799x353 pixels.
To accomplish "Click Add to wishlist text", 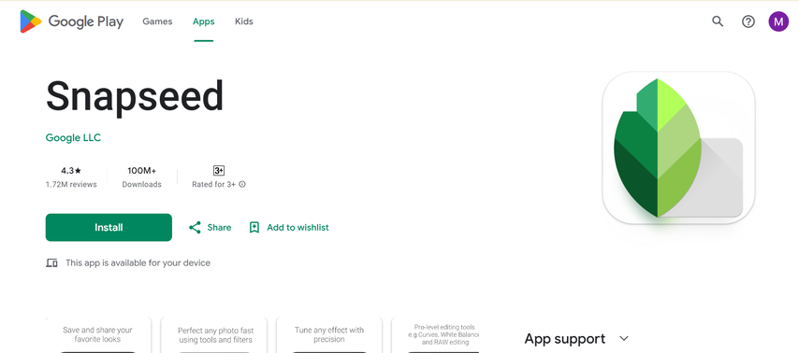I will (298, 227).
